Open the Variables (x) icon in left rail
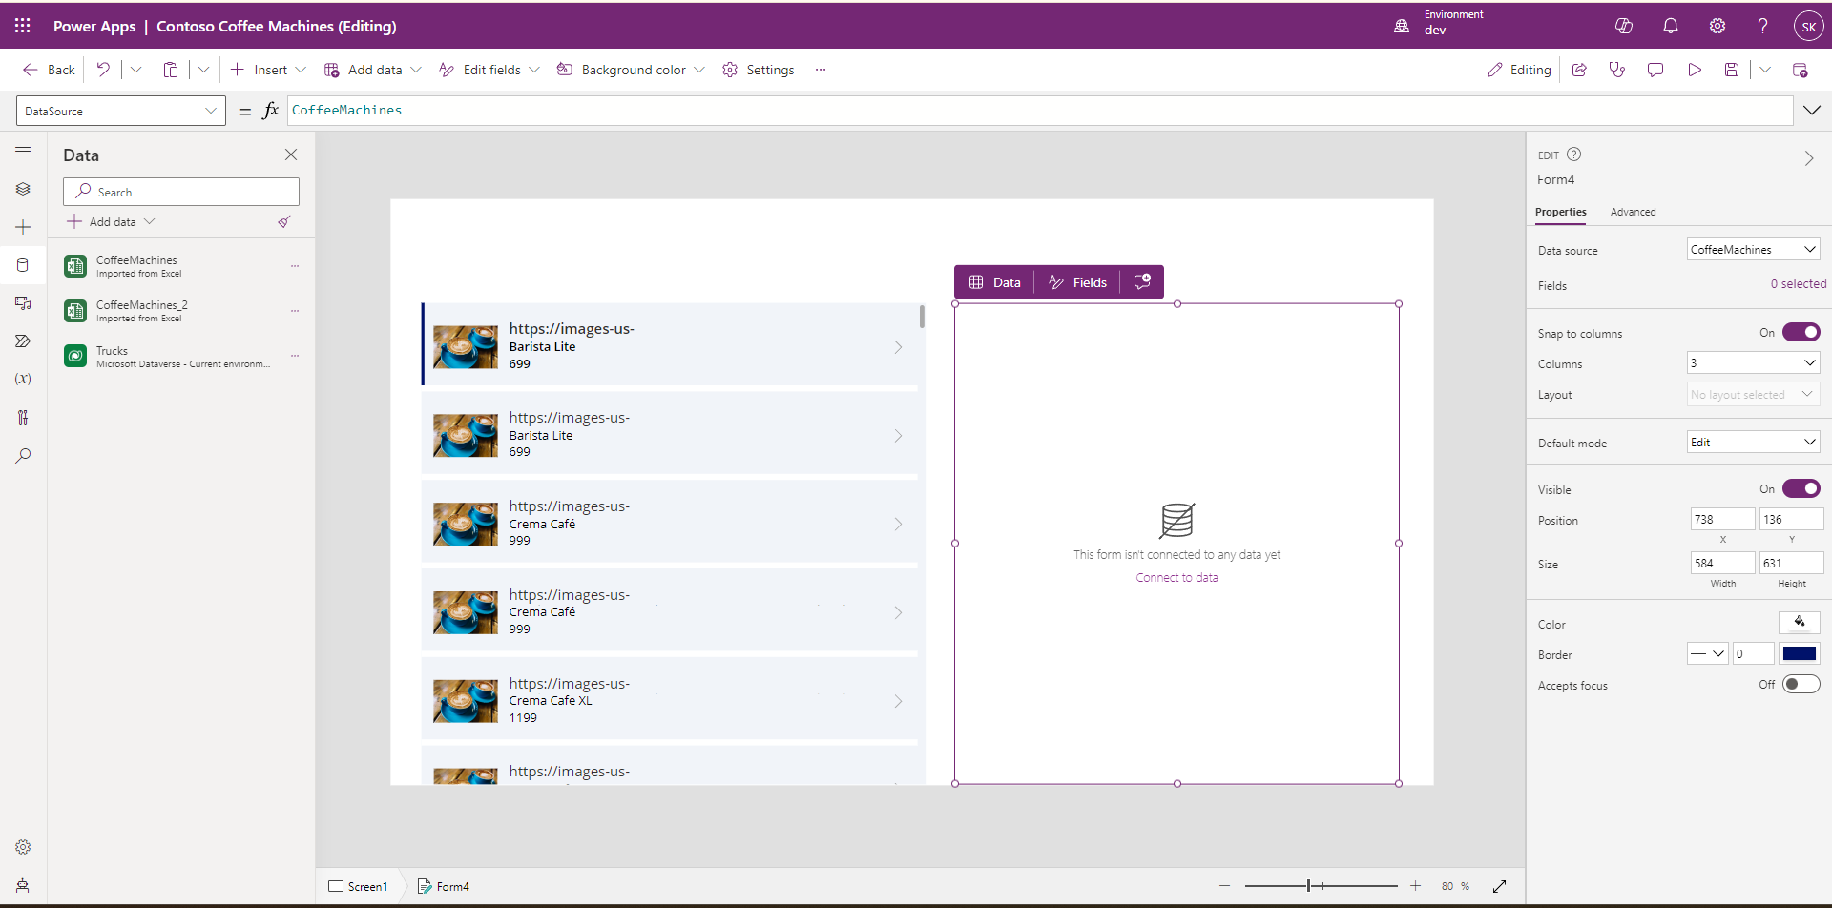 coord(23,379)
